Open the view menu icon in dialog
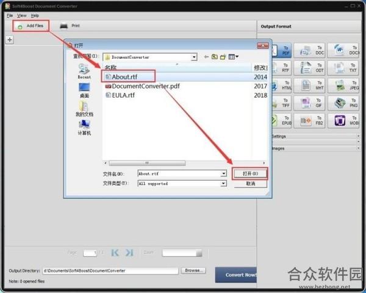 coord(233,57)
